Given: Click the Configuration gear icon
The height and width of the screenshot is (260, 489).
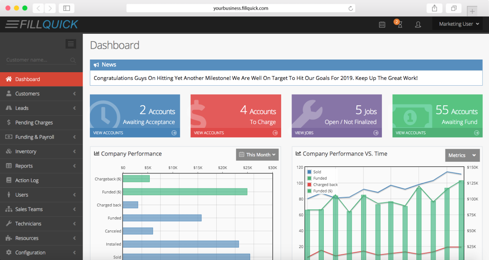Looking at the screenshot, I should pyautogui.click(x=9, y=252).
